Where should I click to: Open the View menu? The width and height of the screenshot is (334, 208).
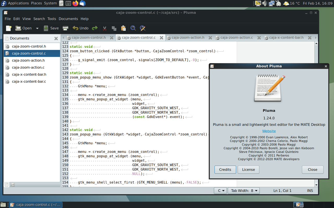coord(26,19)
